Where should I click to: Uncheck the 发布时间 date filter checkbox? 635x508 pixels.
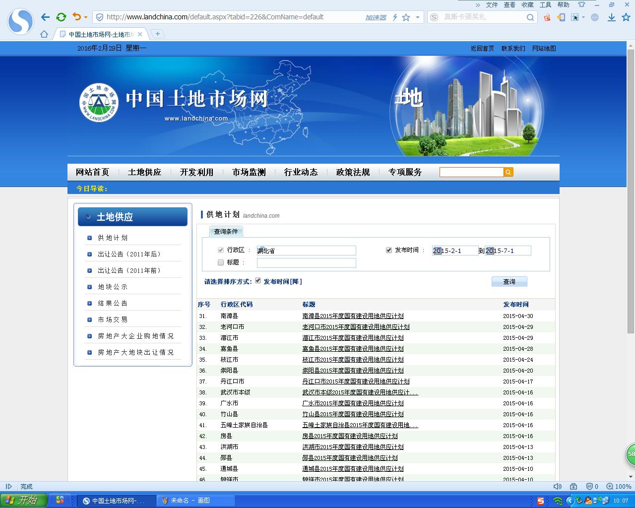(389, 250)
